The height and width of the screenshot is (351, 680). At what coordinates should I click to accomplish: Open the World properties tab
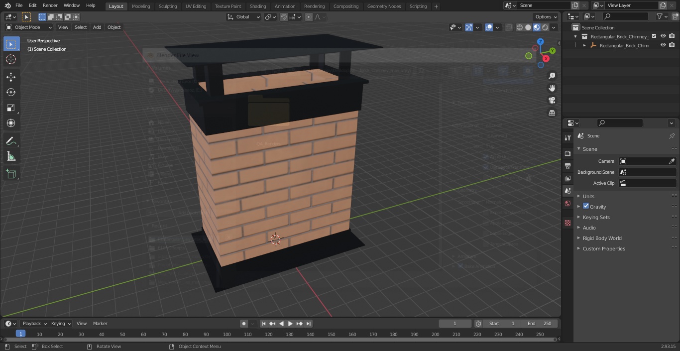[567, 203]
